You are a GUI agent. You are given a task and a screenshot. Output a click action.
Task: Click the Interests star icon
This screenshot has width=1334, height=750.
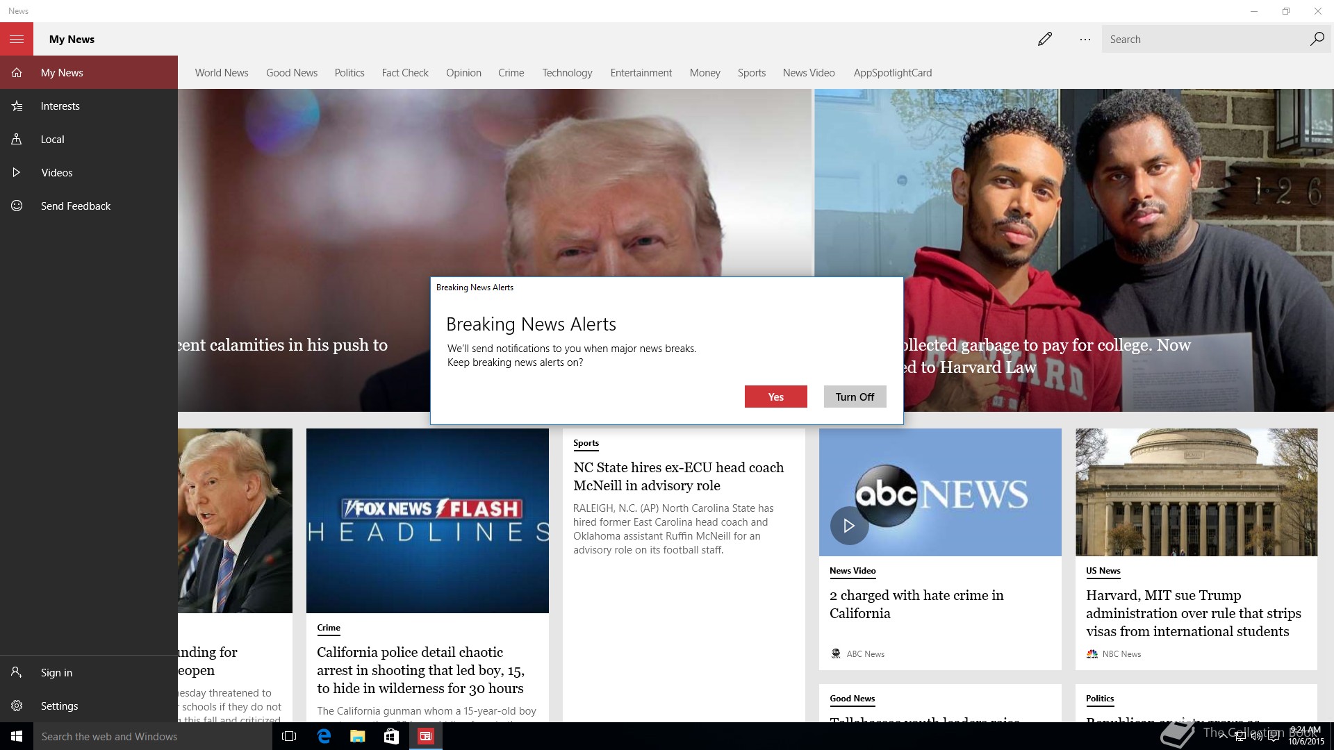pyautogui.click(x=17, y=106)
